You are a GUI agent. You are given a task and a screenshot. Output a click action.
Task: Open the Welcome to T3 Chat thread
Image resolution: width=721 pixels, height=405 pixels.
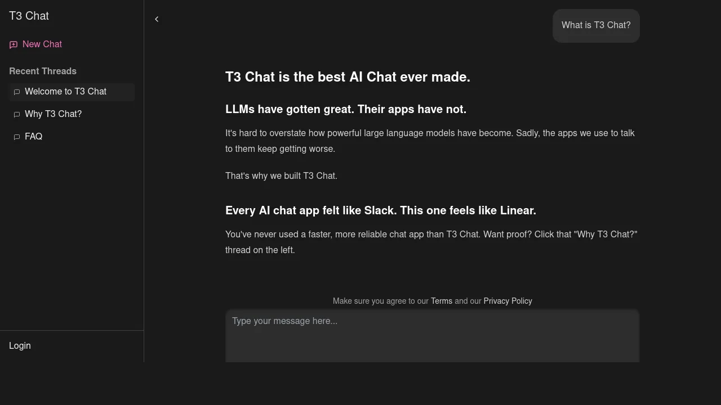[72, 92]
